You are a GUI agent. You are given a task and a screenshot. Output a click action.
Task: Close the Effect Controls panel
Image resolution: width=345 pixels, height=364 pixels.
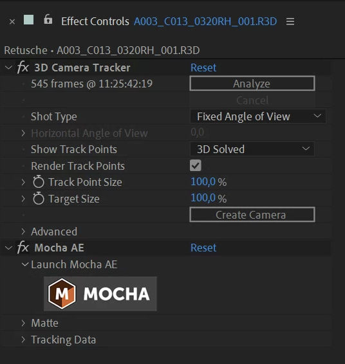12,22
